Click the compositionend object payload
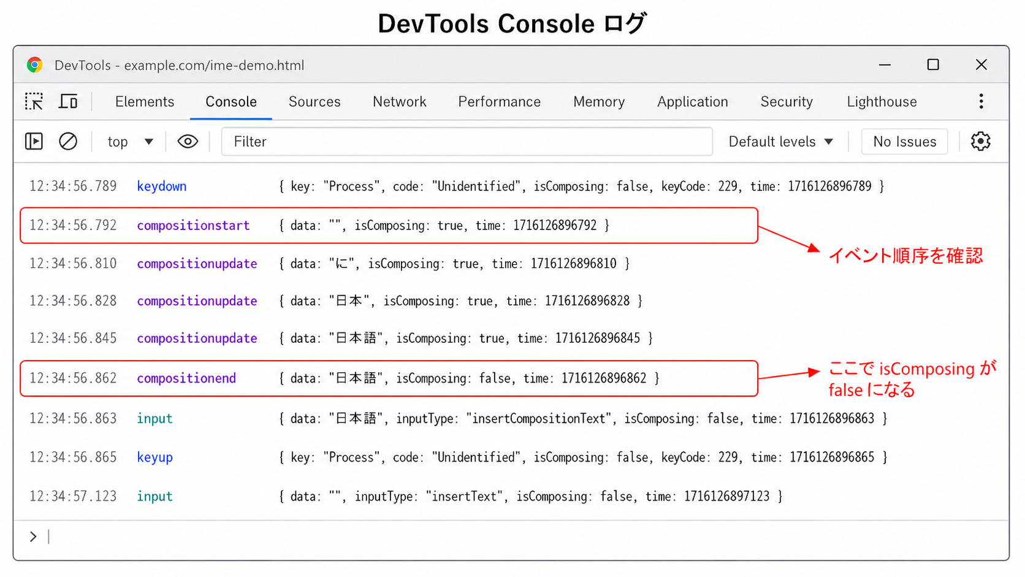This screenshot has height=577, width=1025. tap(469, 378)
